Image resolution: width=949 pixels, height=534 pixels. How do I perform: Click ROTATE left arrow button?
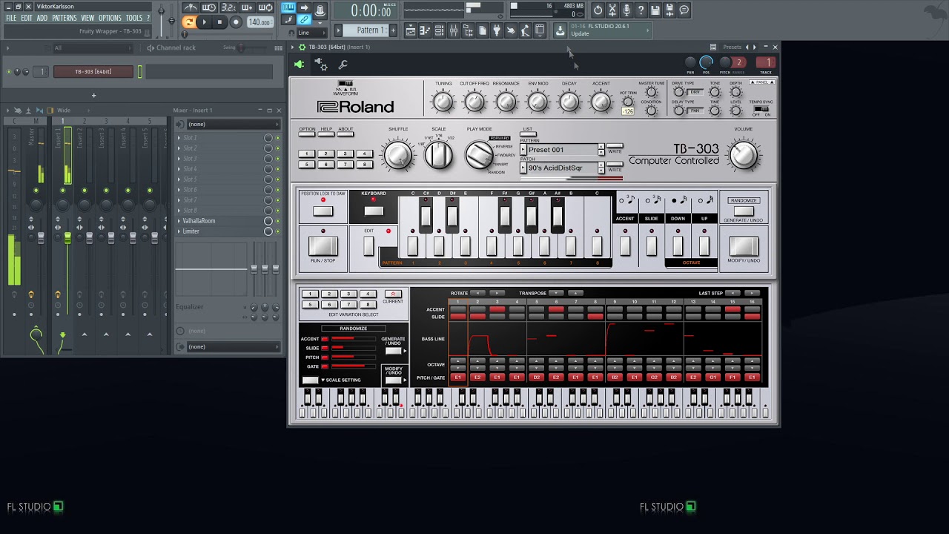pos(477,293)
